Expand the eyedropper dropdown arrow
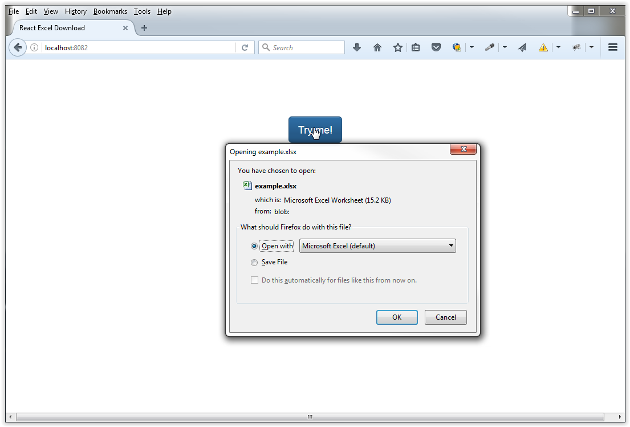Image resolution: width=630 pixels, height=427 pixels. pos(505,47)
